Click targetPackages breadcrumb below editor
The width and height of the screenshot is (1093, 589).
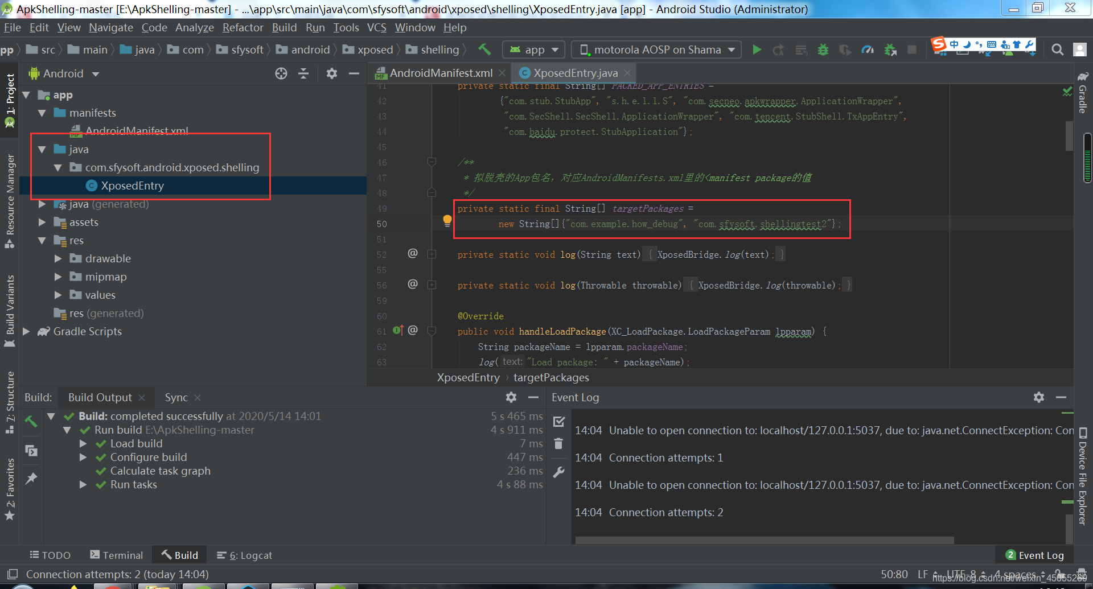click(551, 377)
